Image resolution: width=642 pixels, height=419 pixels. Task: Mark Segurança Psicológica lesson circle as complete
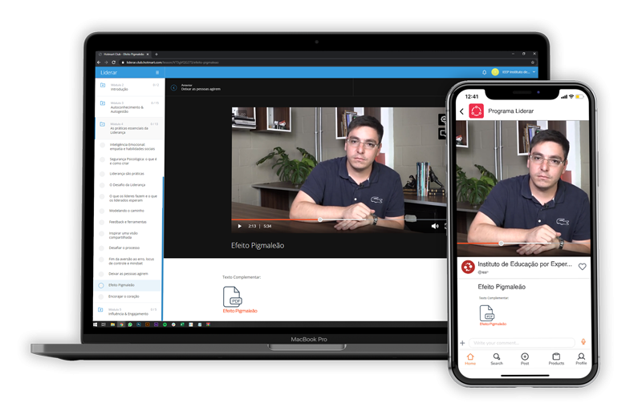click(x=103, y=160)
